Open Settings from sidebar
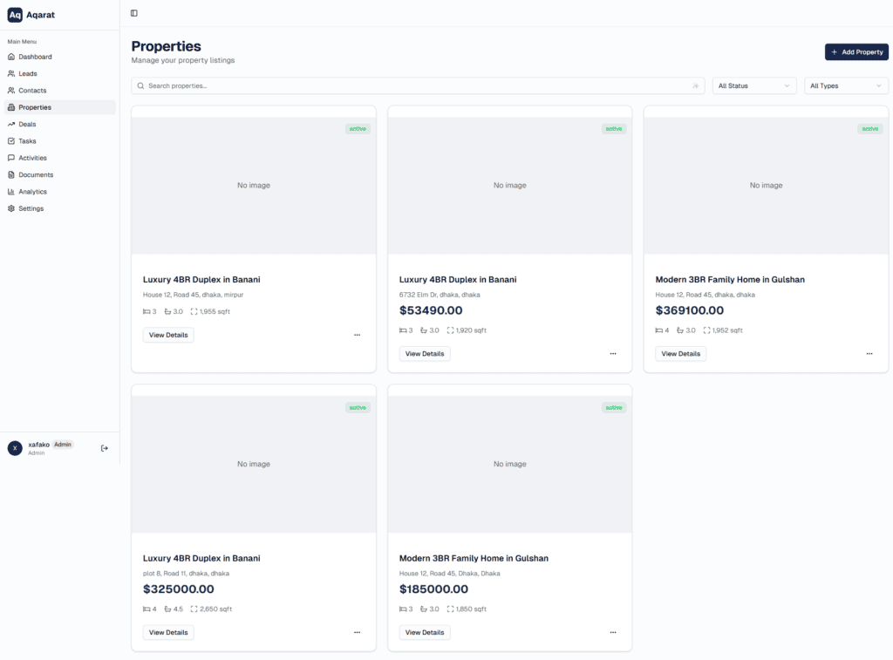The width and height of the screenshot is (893, 660). point(31,208)
